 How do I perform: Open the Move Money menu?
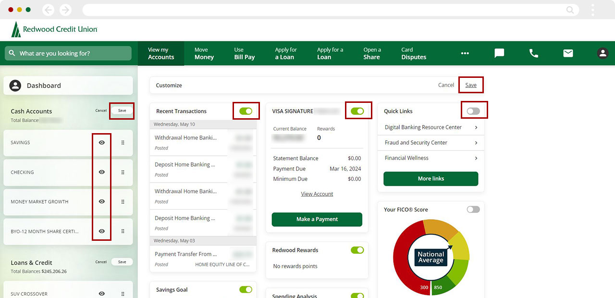click(x=204, y=53)
